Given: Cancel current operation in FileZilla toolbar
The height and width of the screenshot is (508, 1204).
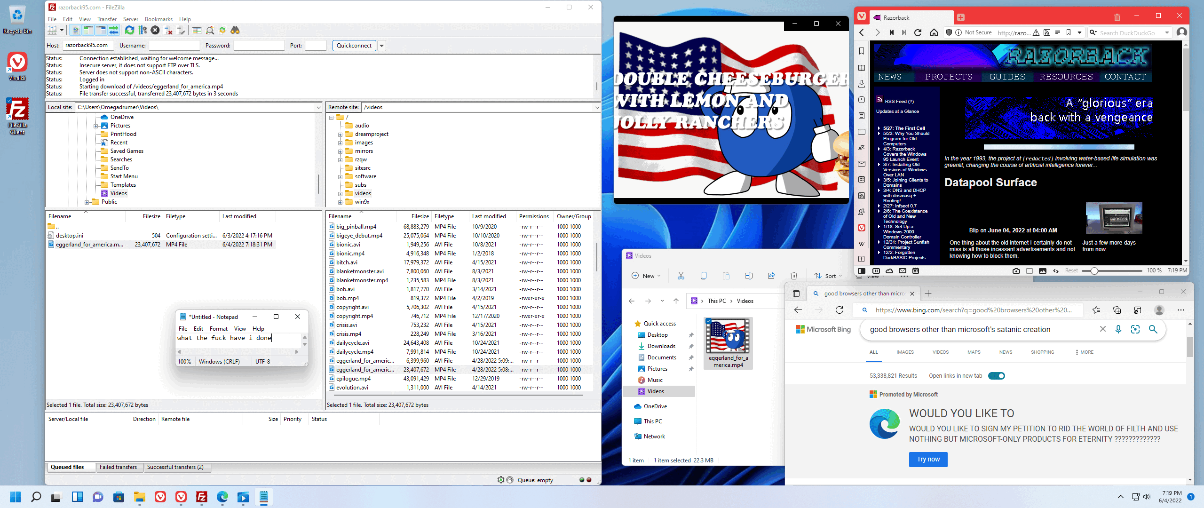Looking at the screenshot, I should pos(155,31).
